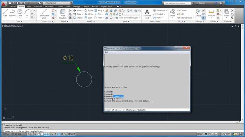
Task: Choose the Move modify tool
Action: tap(77, 10)
